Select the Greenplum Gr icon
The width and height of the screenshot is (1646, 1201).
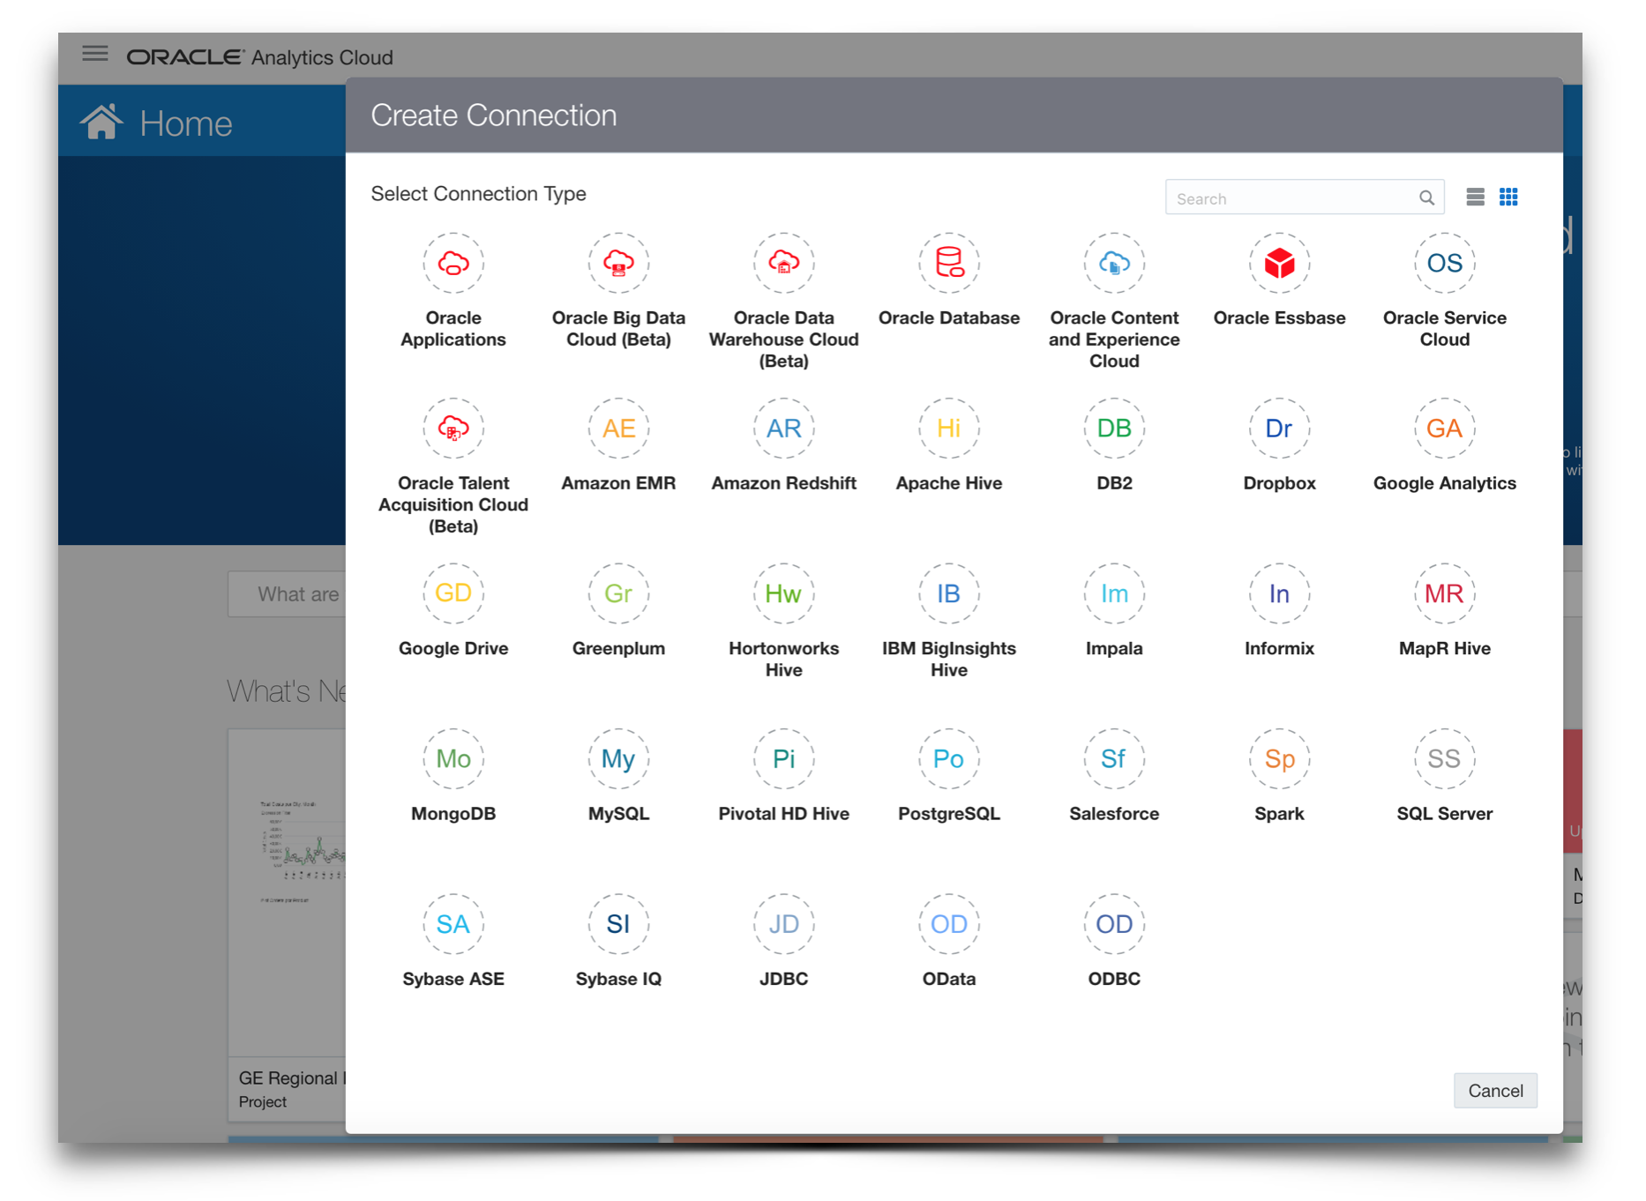coord(618,593)
